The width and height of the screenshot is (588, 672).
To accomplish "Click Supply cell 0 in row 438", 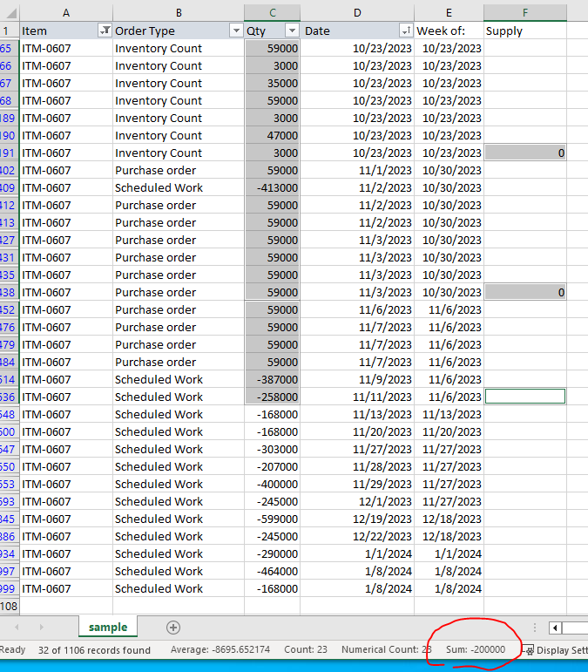I will (525, 292).
